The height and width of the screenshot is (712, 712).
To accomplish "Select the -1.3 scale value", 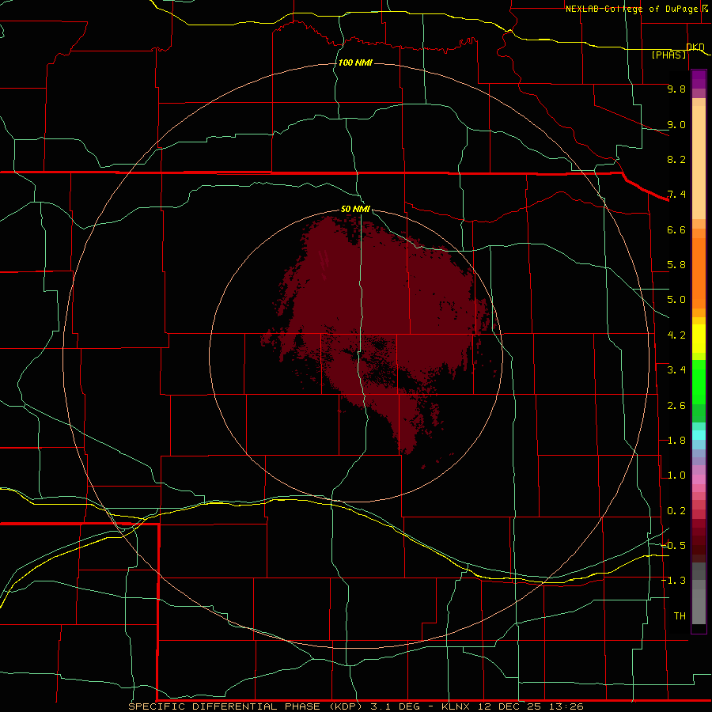I will coord(674,581).
